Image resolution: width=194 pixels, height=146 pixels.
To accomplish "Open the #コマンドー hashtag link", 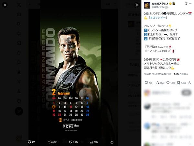I will pyautogui.click(x=158, y=18).
